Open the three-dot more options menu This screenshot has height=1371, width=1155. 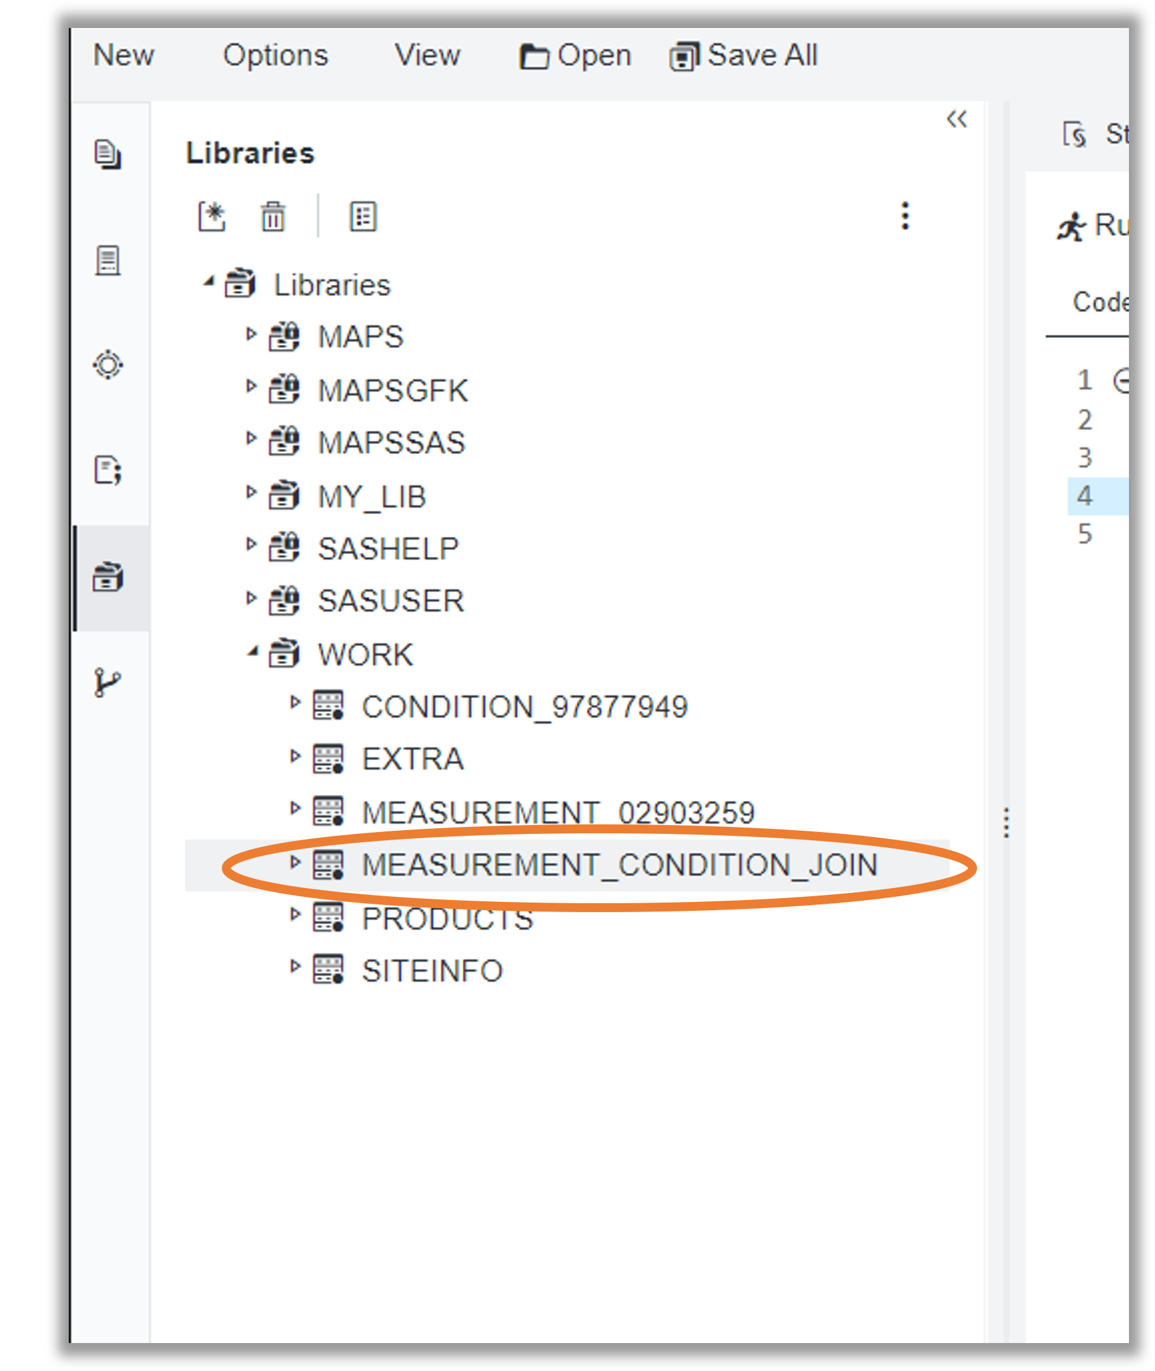click(905, 215)
